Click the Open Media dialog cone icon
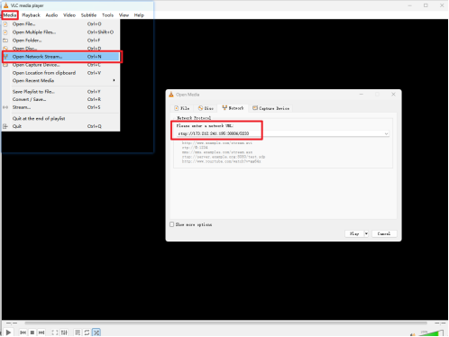The height and width of the screenshot is (337, 449). click(x=171, y=95)
